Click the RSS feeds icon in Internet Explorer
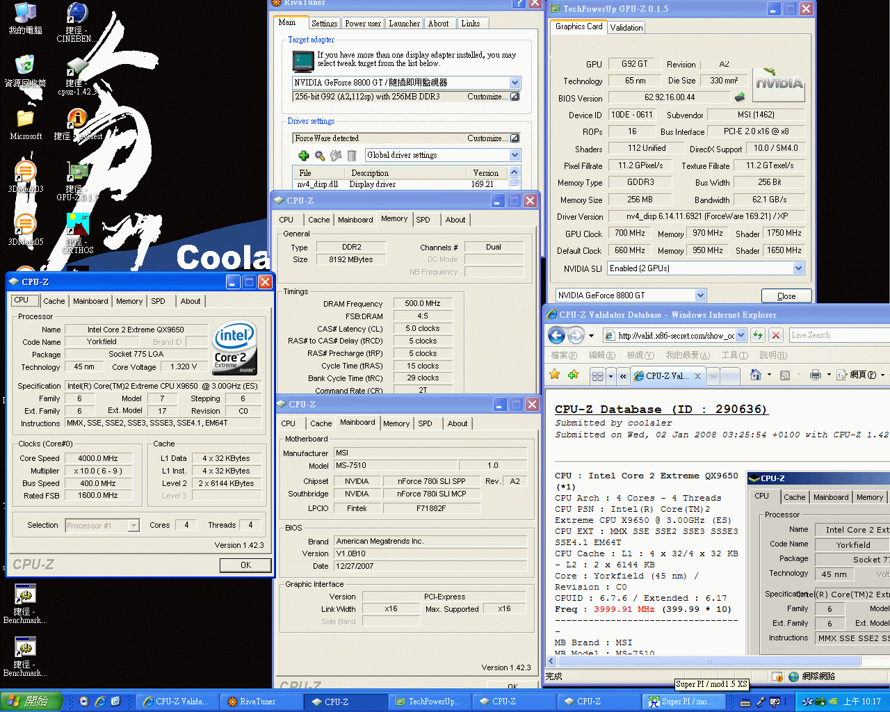 pyautogui.click(x=785, y=375)
